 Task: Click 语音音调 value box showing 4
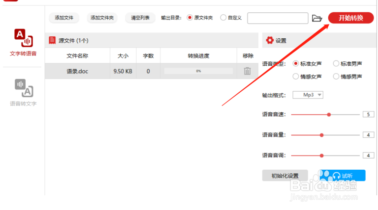368,156
